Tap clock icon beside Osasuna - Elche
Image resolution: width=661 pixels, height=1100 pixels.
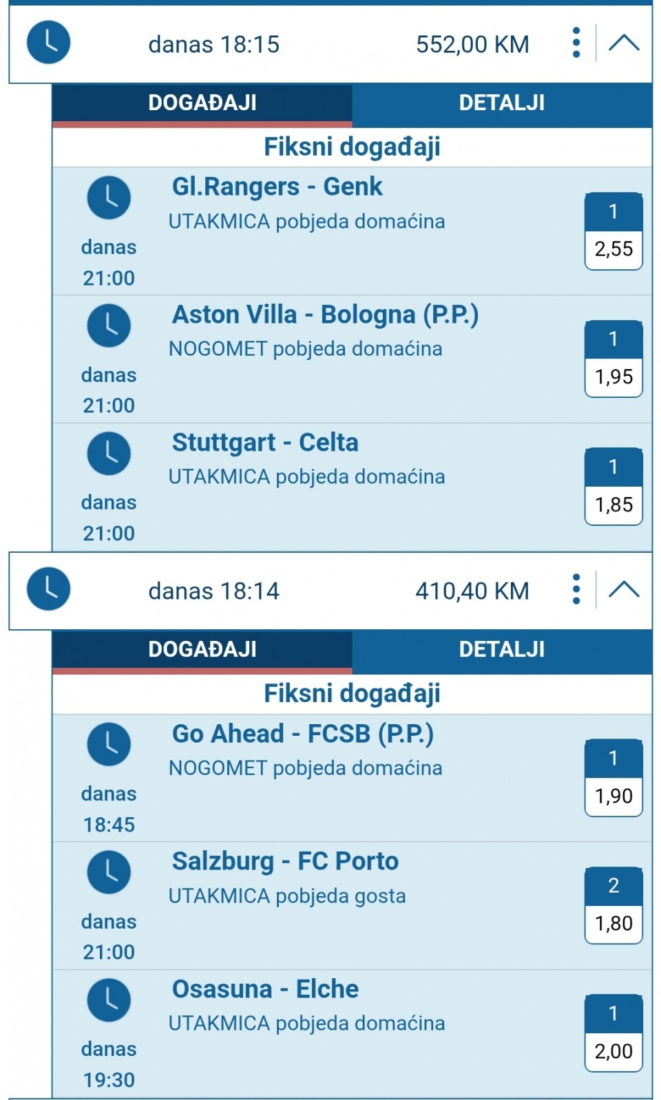click(x=109, y=1000)
